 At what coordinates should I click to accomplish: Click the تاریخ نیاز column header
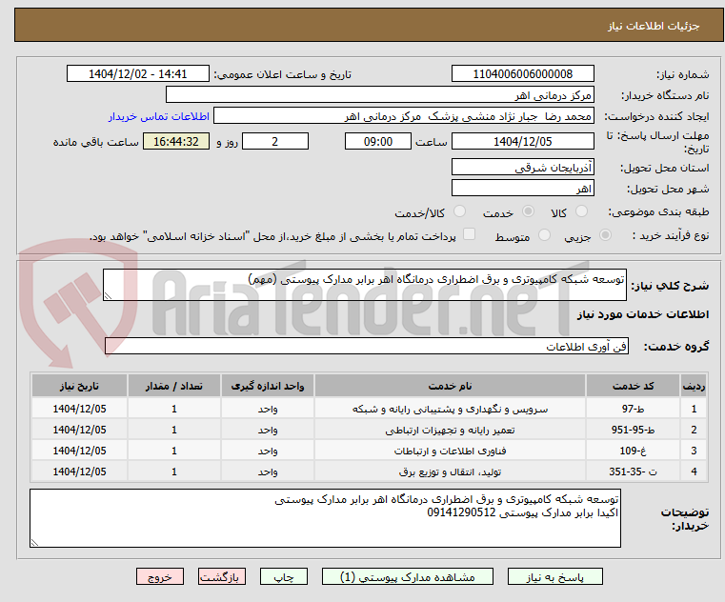click(79, 386)
